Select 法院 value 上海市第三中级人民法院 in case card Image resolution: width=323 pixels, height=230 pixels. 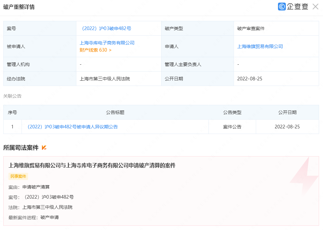tap(47, 207)
